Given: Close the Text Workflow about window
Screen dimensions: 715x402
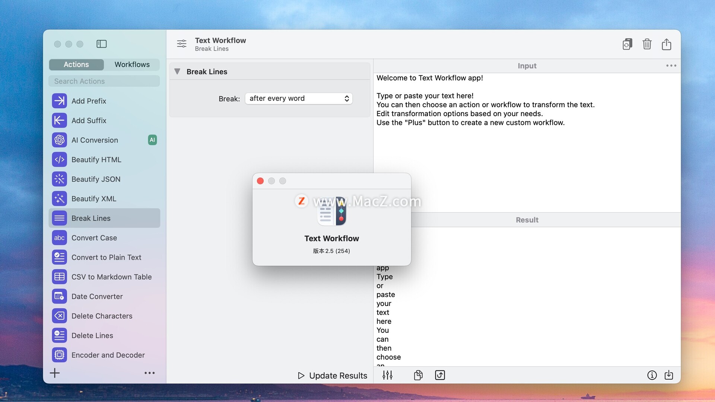Looking at the screenshot, I should [260, 181].
